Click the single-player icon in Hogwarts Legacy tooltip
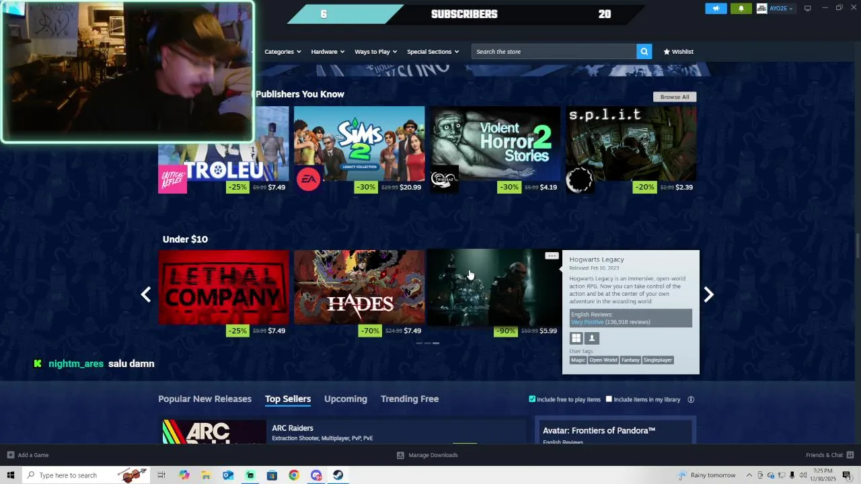 pos(592,338)
